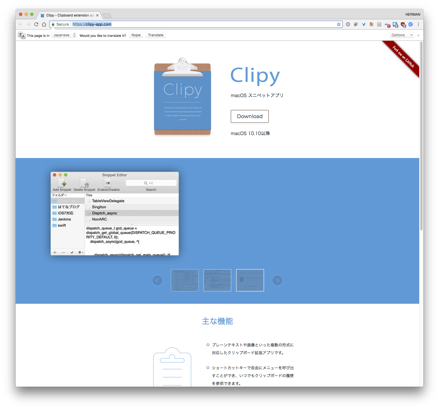Select the third carousel thumbnail
Image resolution: width=439 pixels, height=409 pixels.
250,280
